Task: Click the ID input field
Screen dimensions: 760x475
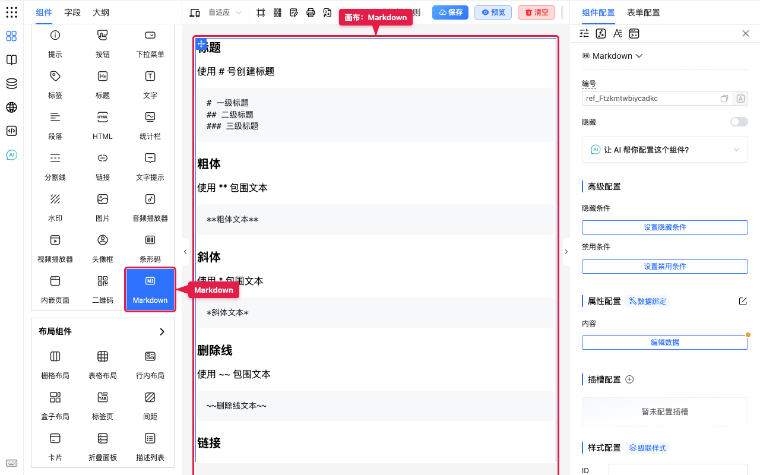Action: pos(678,470)
